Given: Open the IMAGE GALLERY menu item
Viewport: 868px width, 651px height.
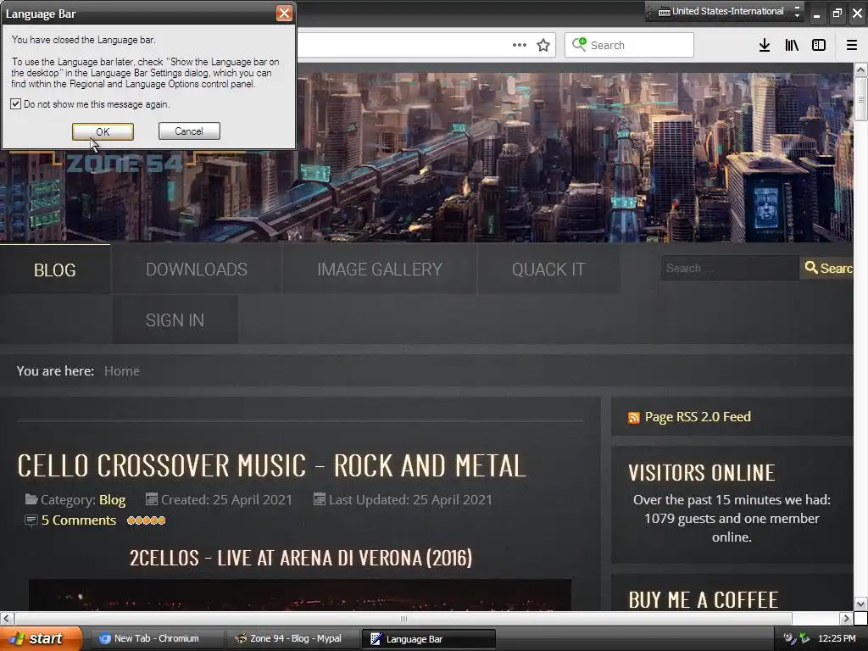Looking at the screenshot, I should [380, 270].
